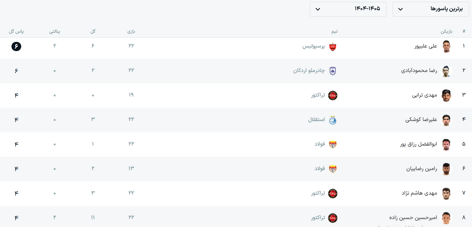Click علی علیپور's player photo

(x=446, y=46)
